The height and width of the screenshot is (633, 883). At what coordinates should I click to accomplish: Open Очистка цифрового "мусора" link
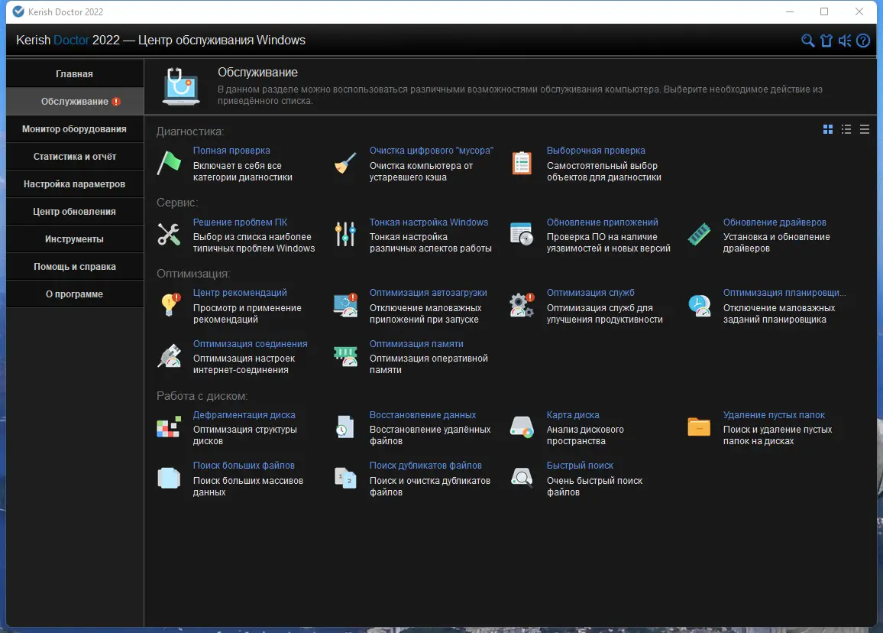click(x=432, y=151)
